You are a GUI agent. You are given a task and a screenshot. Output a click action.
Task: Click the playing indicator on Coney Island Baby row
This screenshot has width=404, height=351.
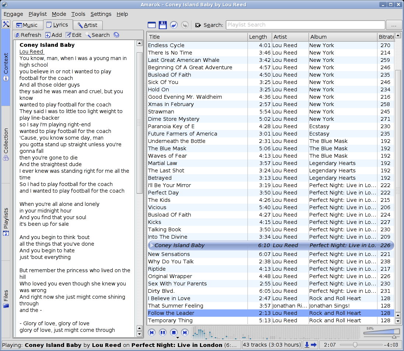click(x=152, y=245)
